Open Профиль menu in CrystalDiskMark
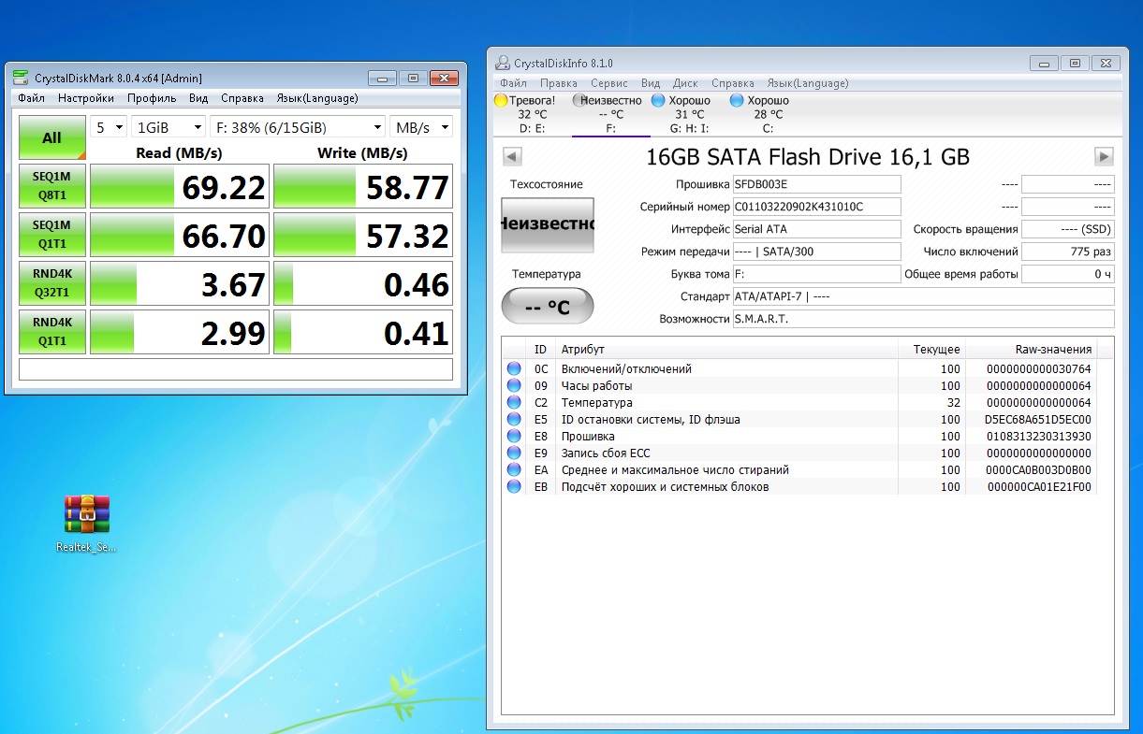Viewport: 1143px width, 734px height. pos(152,98)
